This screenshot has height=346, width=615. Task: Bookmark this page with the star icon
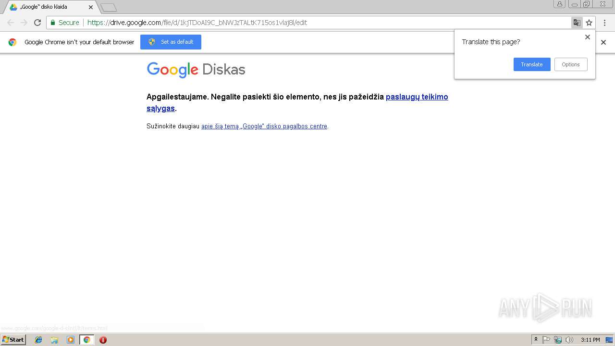(x=589, y=23)
